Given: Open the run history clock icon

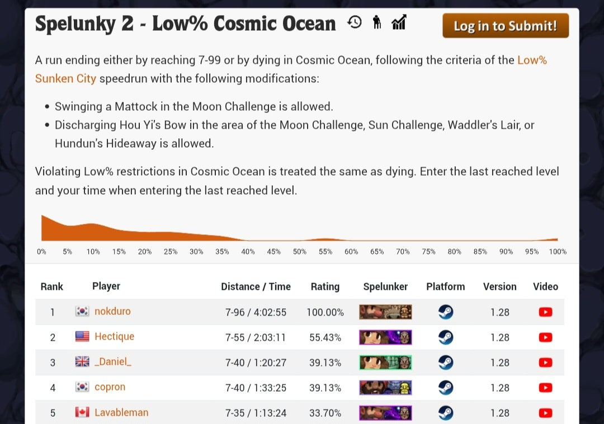Looking at the screenshot, I should [355, 22].
